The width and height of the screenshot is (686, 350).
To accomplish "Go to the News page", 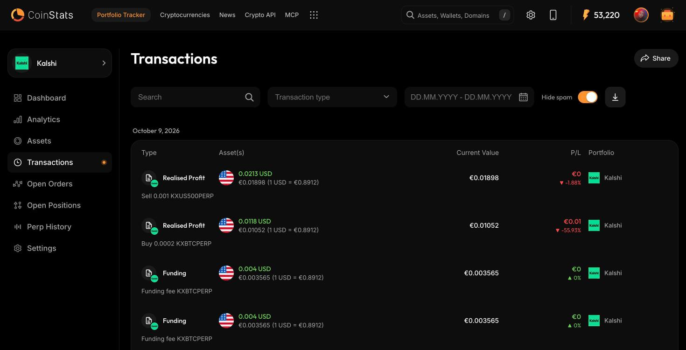I will pyautogui.click(x=227, y=15).
